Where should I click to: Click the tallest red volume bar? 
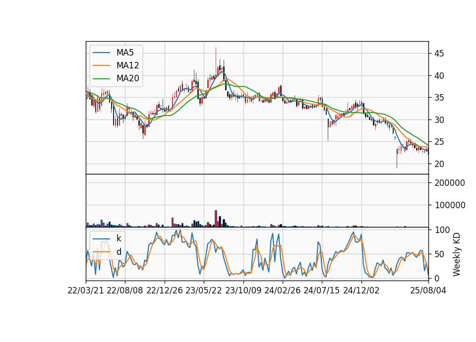[216, 219]
